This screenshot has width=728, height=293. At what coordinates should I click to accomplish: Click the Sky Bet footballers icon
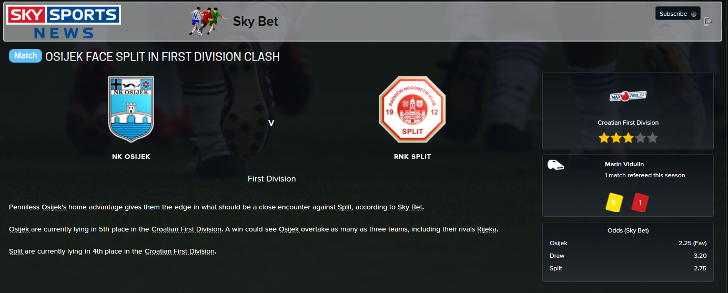click(x=204, y=22)
